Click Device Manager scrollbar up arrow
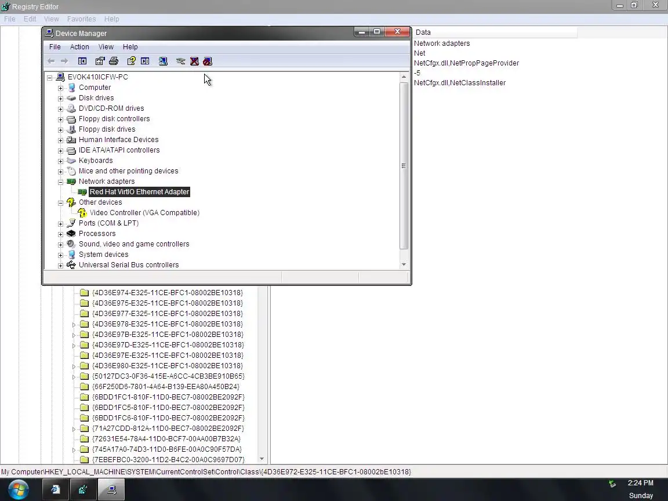Image resolution: width=668 pixels, height=501 pixels. [404, 77]
